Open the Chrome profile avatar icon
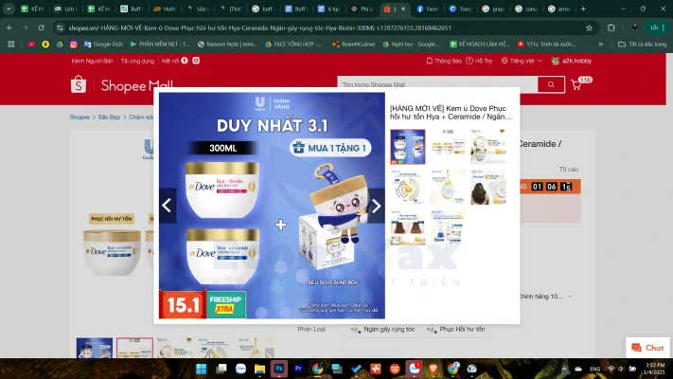The image size is (673, 379). (x=635, y=27)
